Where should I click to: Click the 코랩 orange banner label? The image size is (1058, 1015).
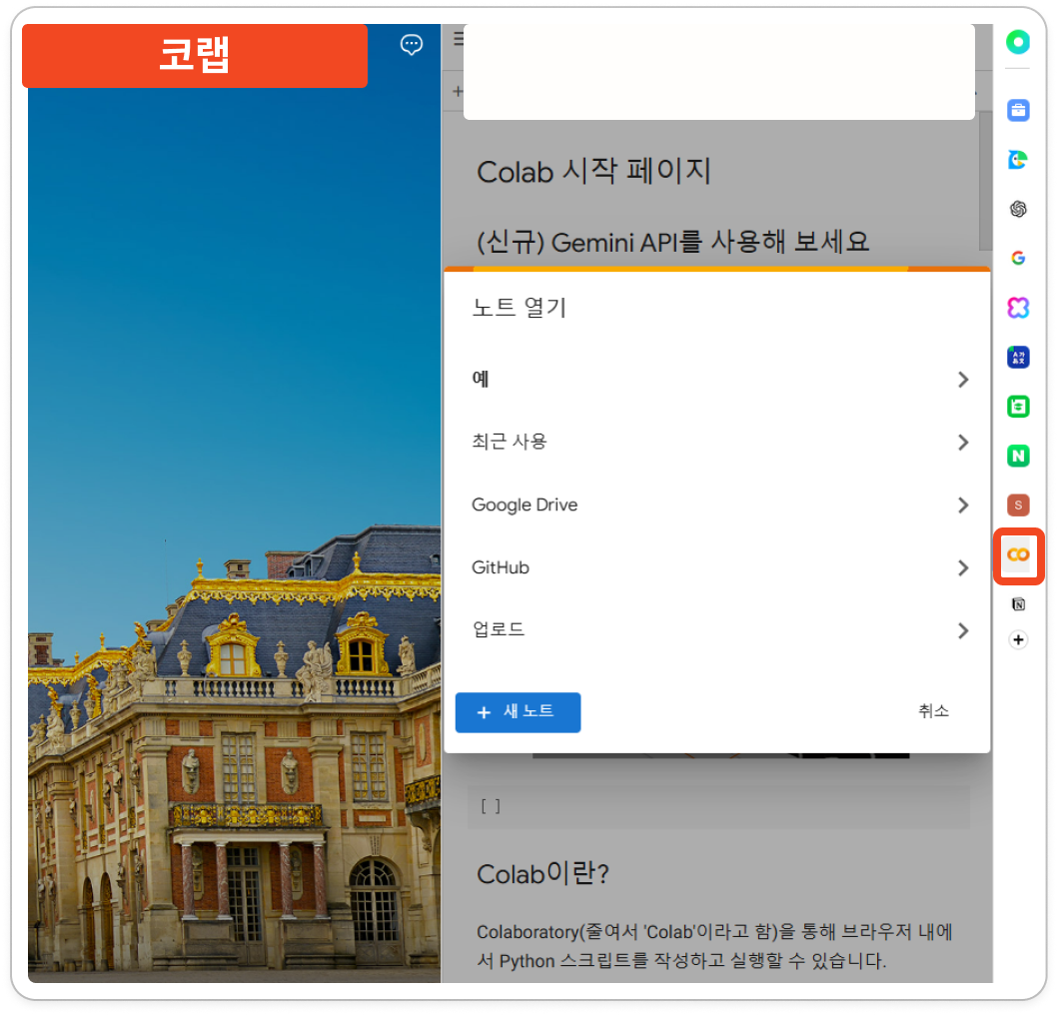click(x=195, y=55)
